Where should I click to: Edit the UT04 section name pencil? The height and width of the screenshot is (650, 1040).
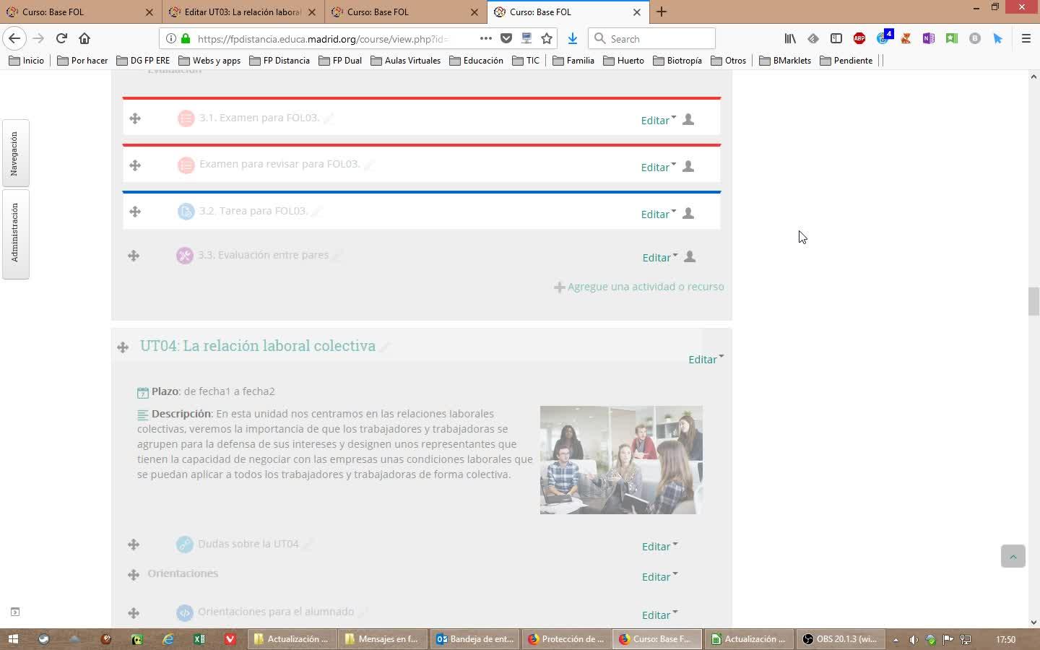pos(385,347)
